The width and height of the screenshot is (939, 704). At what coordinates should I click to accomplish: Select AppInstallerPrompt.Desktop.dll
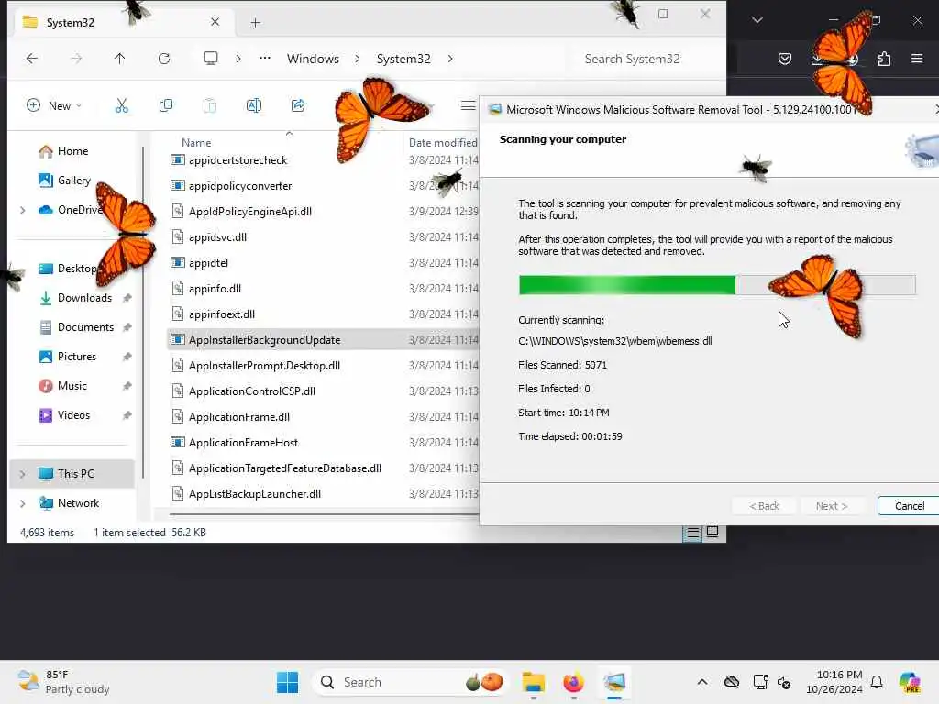(x=264, y=366)
